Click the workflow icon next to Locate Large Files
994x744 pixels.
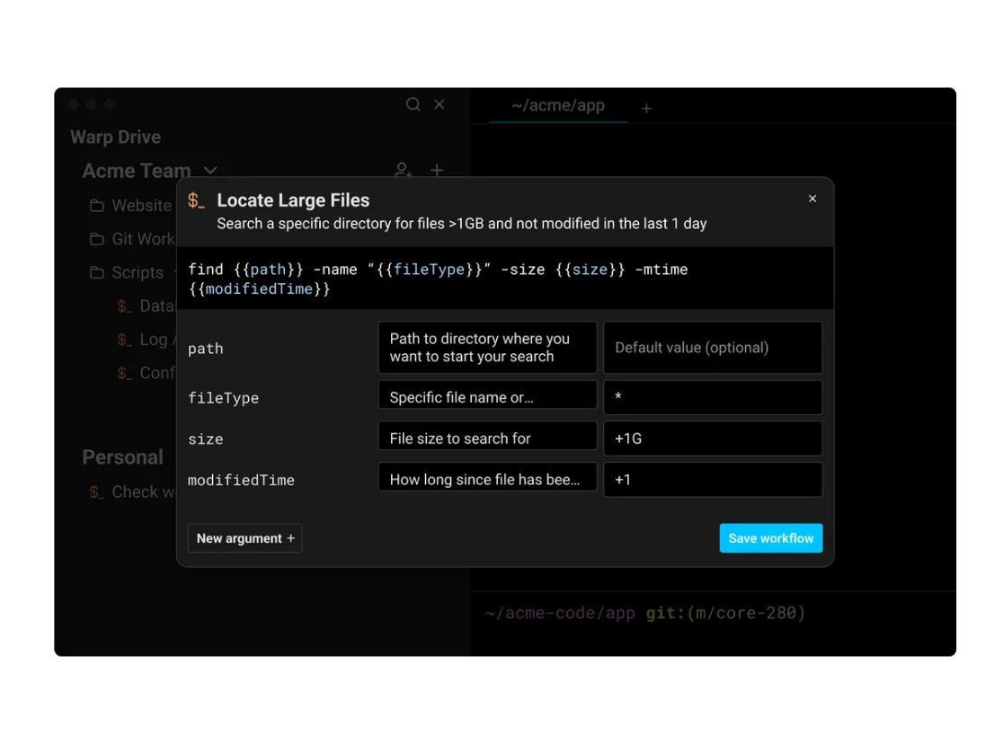[x=197, y=199]
